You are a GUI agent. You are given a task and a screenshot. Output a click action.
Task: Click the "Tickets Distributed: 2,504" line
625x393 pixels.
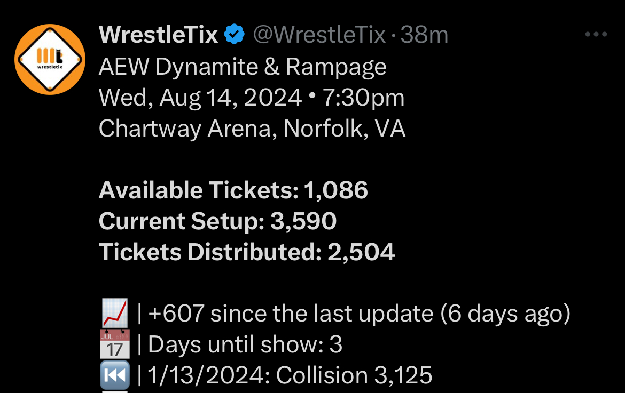[x=247, y=252]
